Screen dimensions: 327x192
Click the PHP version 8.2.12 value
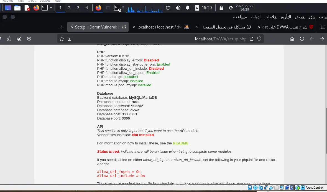(124, 56)
